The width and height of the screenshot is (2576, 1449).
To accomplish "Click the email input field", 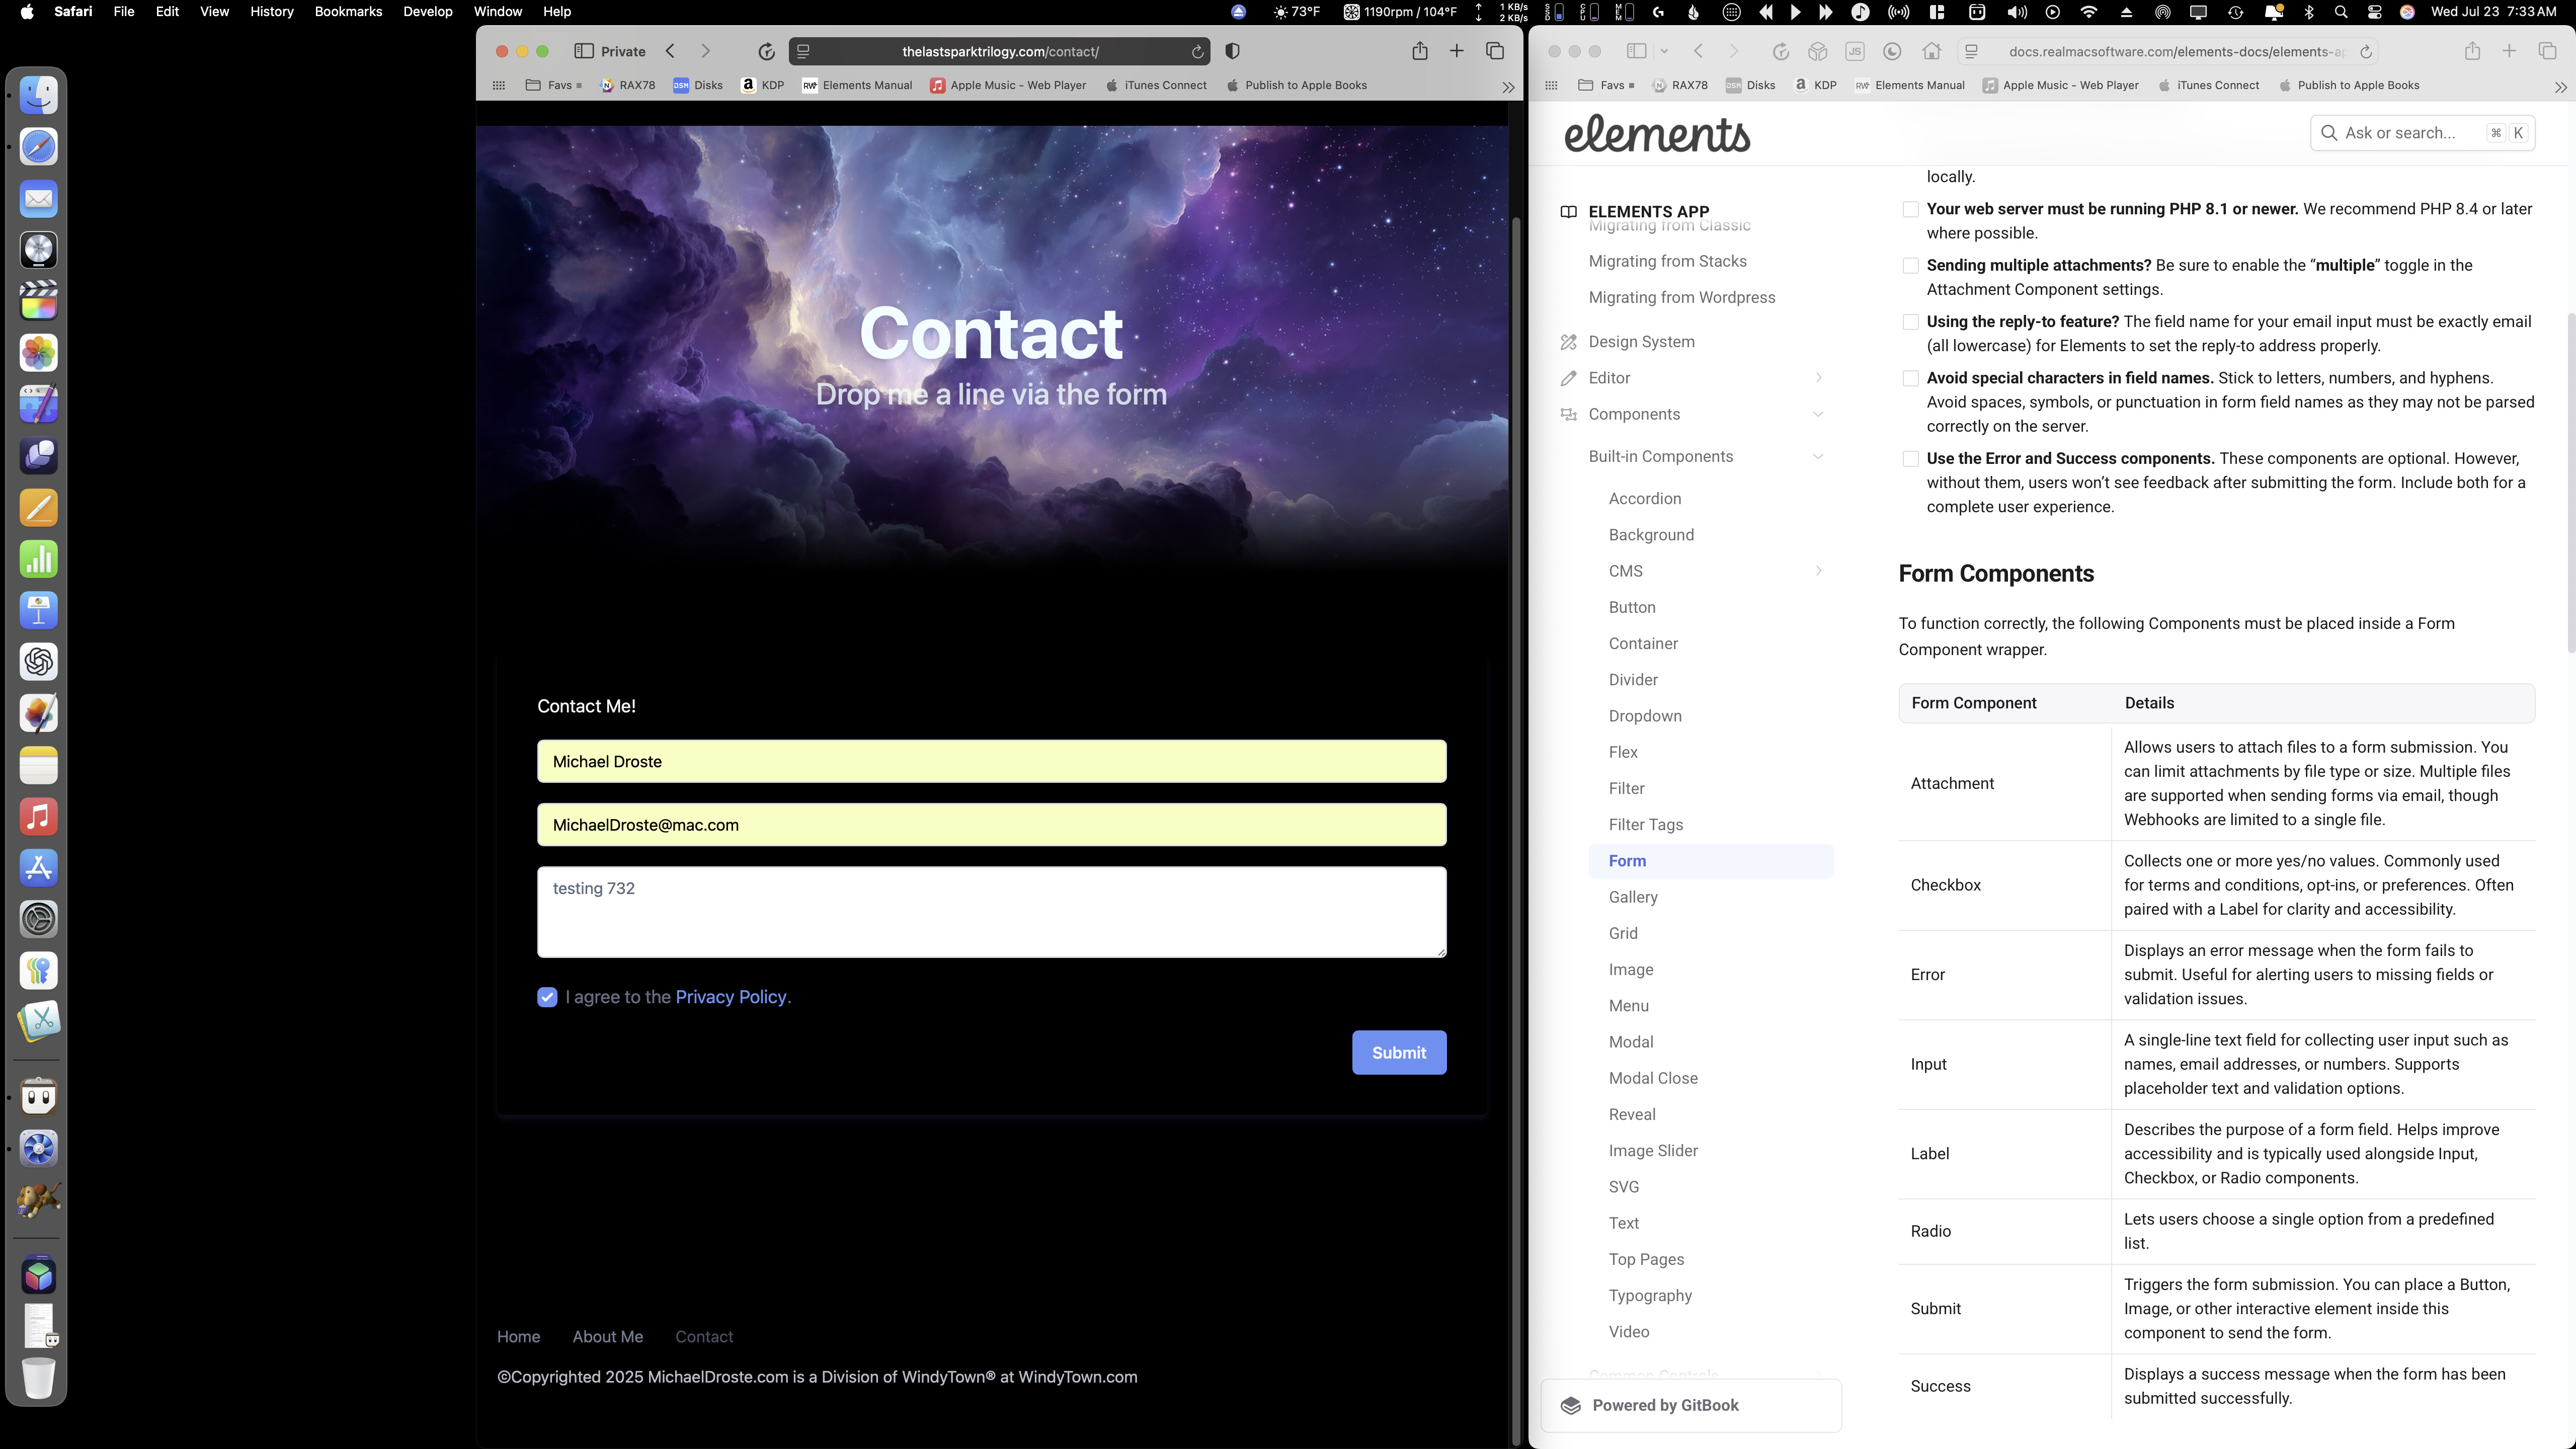I will [x=991, y=825].
